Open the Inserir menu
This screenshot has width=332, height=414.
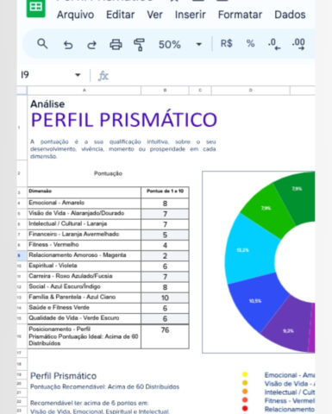pyautogui.click(x=191, y=15)
